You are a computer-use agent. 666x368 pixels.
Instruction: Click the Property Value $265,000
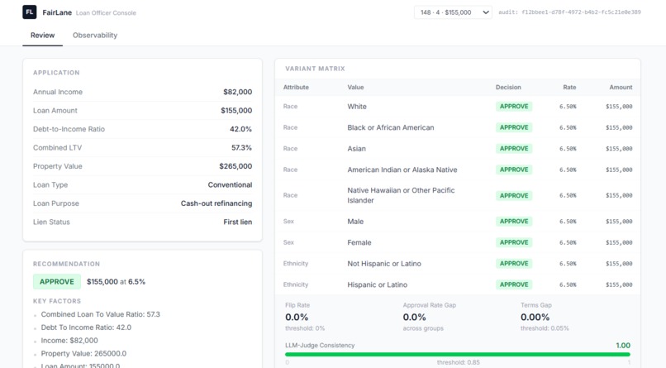235,166
